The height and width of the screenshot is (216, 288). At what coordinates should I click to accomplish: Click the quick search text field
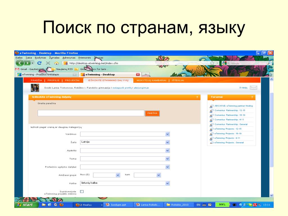[x=91, y=113]
